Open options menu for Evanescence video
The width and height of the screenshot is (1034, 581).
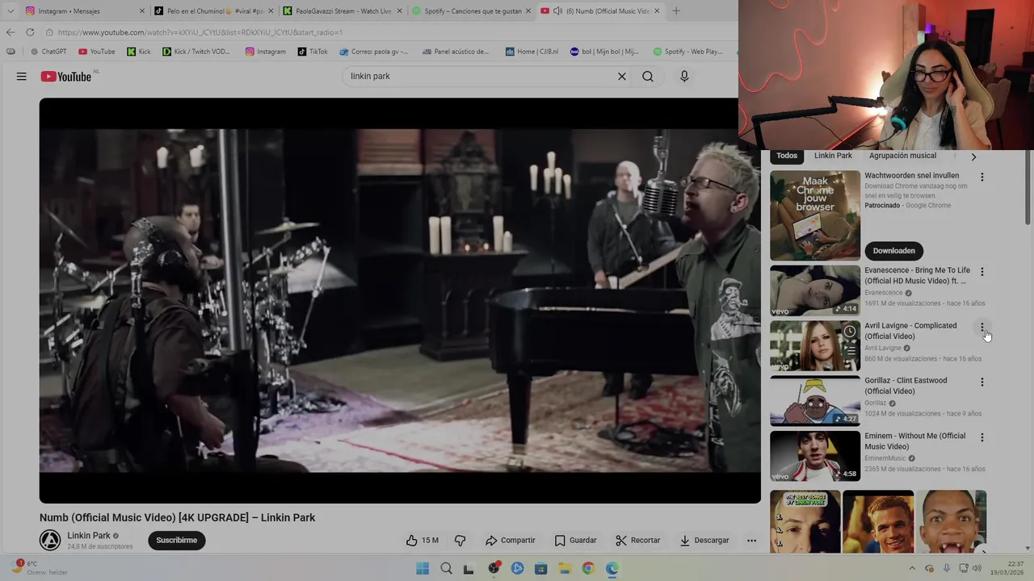(x=982, y=272)
